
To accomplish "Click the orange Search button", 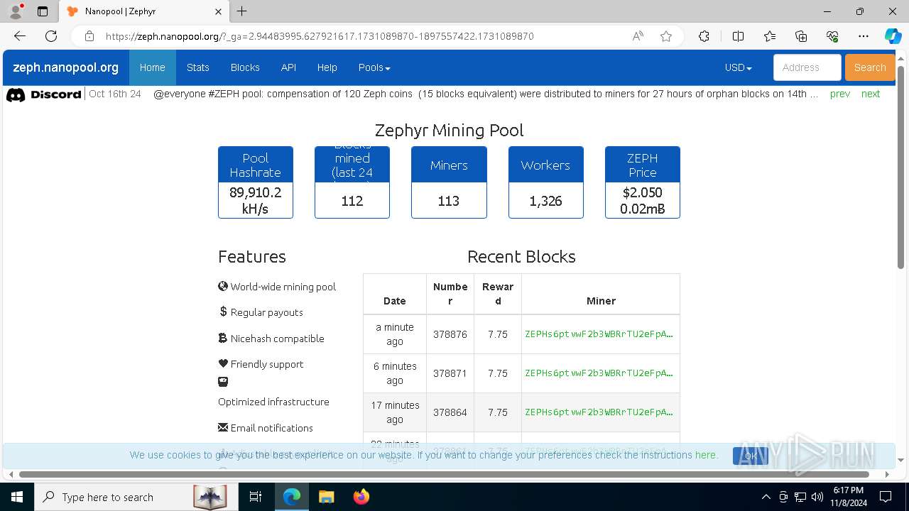I will (x=870, y=67).
